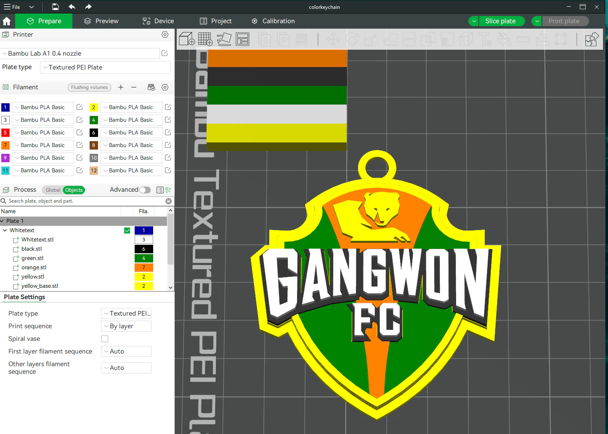Open the File menu

[x=12, y=7]
